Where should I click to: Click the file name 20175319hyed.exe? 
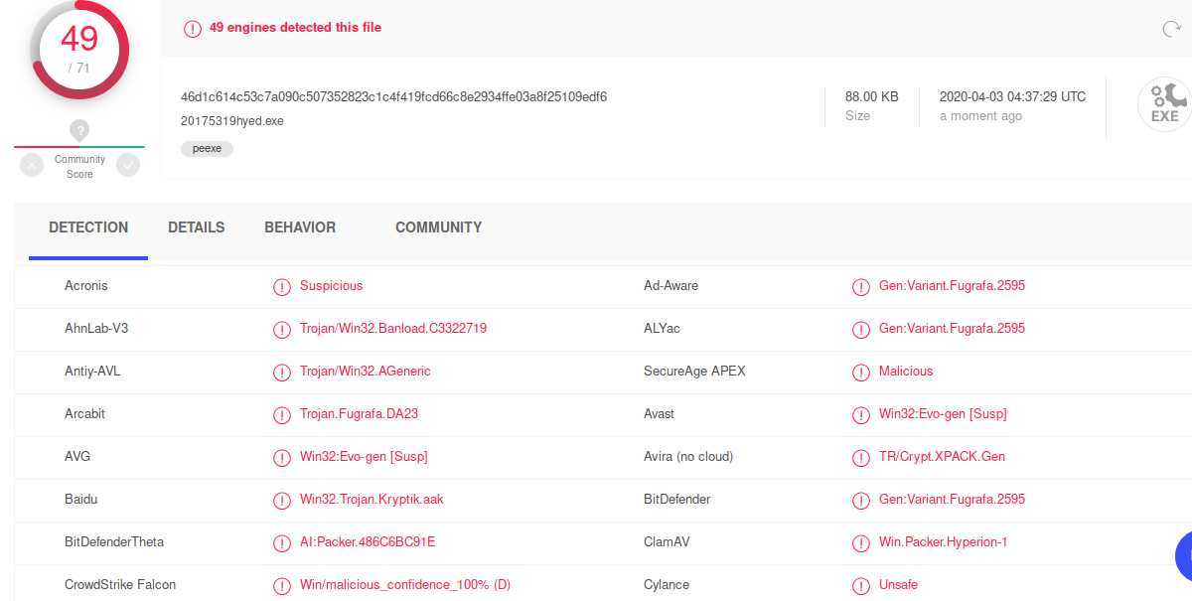231,121
